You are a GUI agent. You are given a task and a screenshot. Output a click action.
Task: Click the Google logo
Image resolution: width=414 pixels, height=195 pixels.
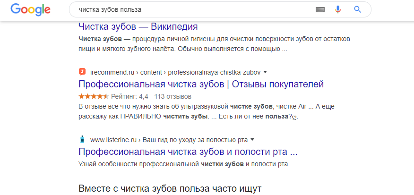click(31, 10)
